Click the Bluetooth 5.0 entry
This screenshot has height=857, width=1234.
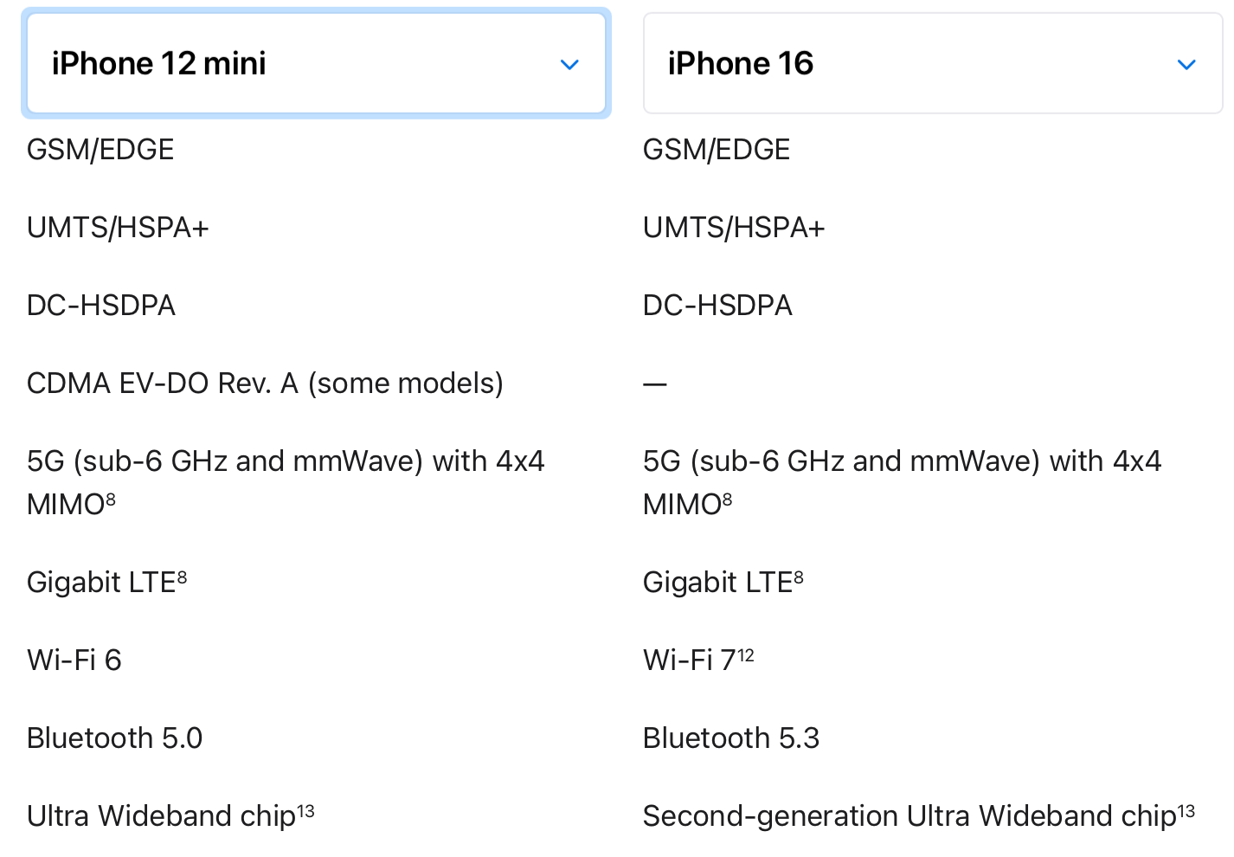click(x=114, y=738)
